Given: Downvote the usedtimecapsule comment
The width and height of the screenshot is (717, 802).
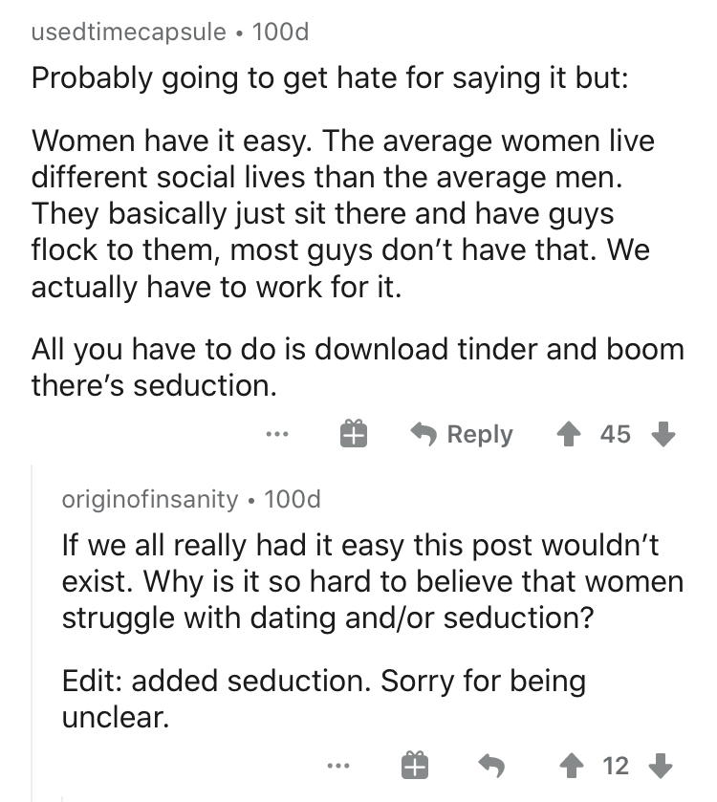Looking at the screenshot, I should 661,434.
